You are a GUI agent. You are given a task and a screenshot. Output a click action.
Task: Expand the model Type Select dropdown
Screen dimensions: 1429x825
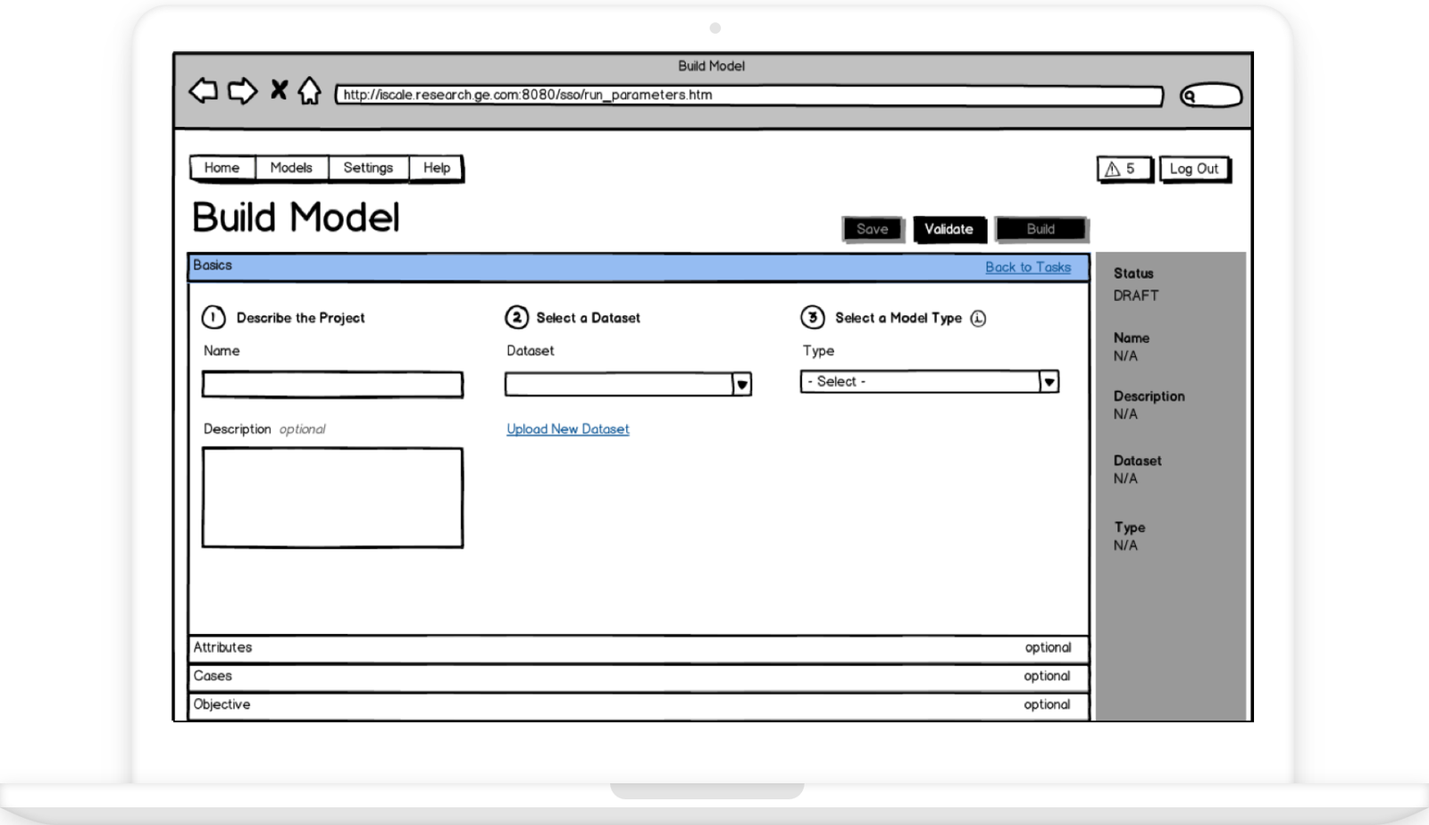pyautogui.click(x=1049, y=382)
